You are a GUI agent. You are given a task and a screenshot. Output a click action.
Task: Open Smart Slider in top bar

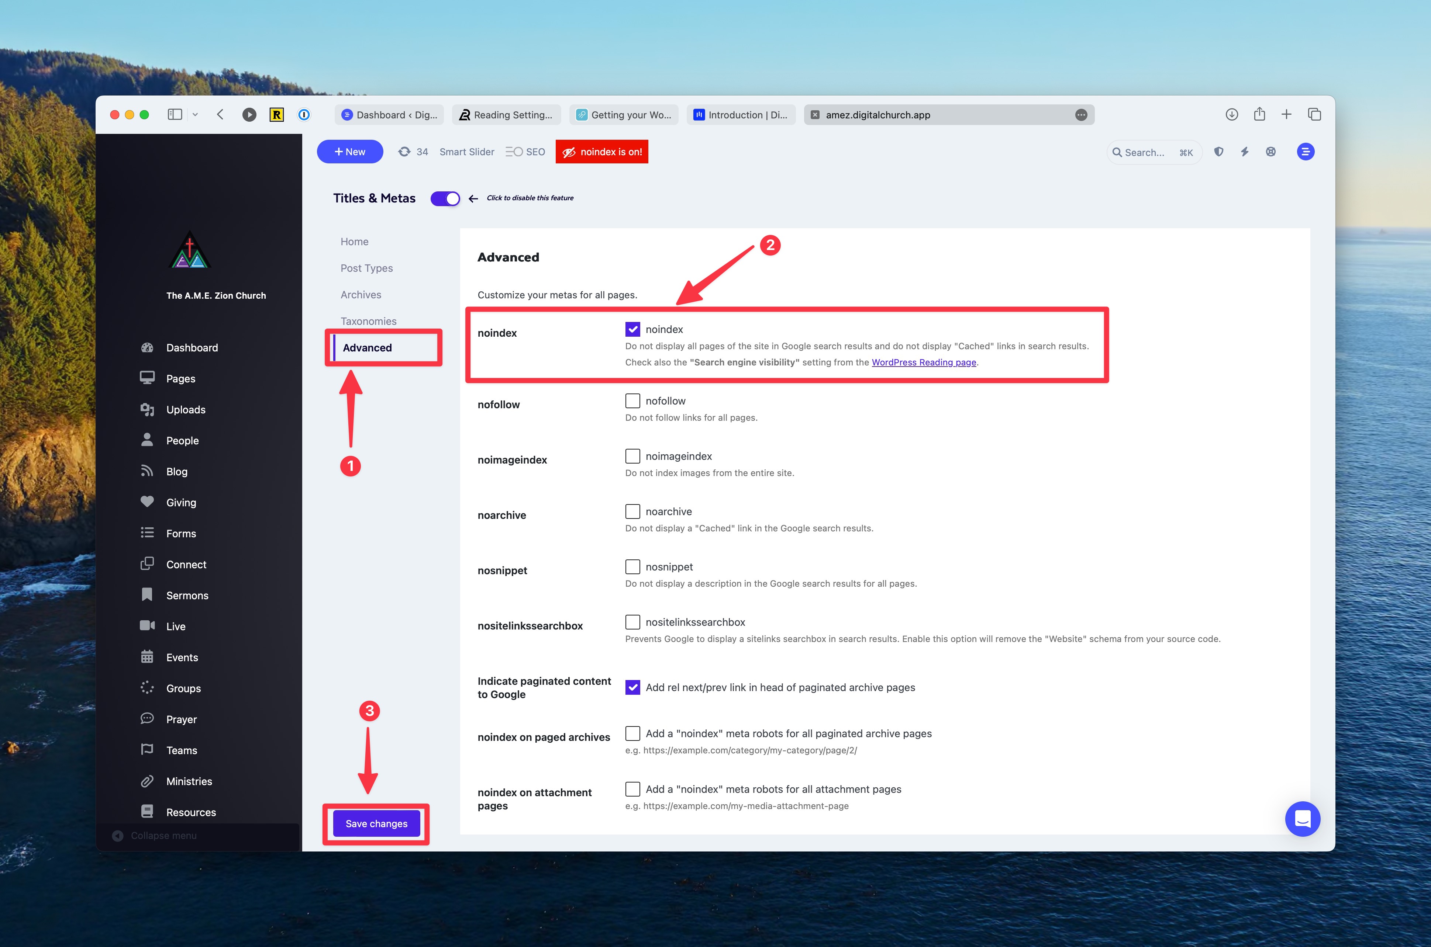pos(466,152)
